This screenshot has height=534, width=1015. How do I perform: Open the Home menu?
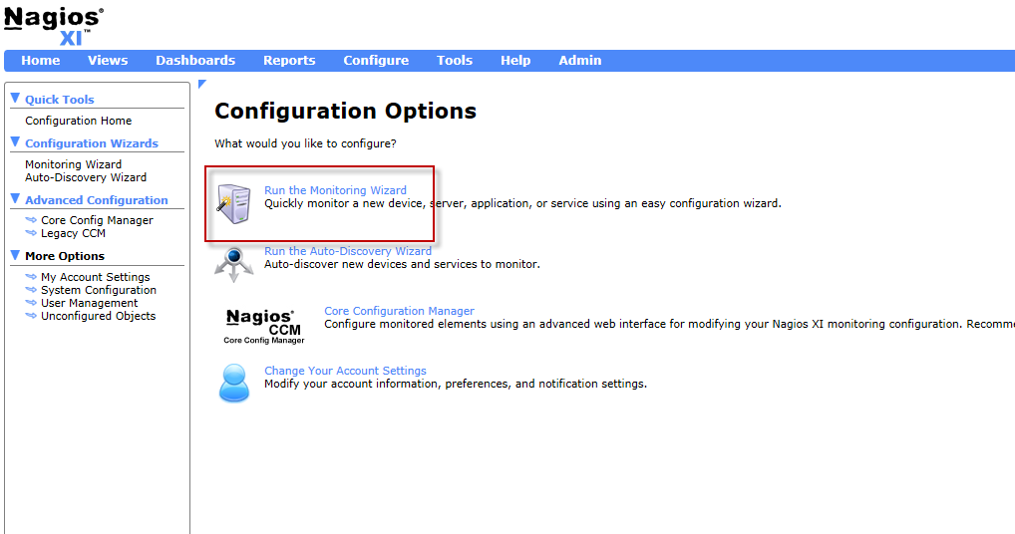coord(40,60)
